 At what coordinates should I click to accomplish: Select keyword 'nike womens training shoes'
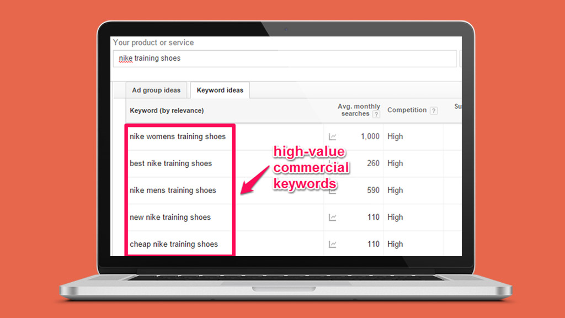(178, 137)
